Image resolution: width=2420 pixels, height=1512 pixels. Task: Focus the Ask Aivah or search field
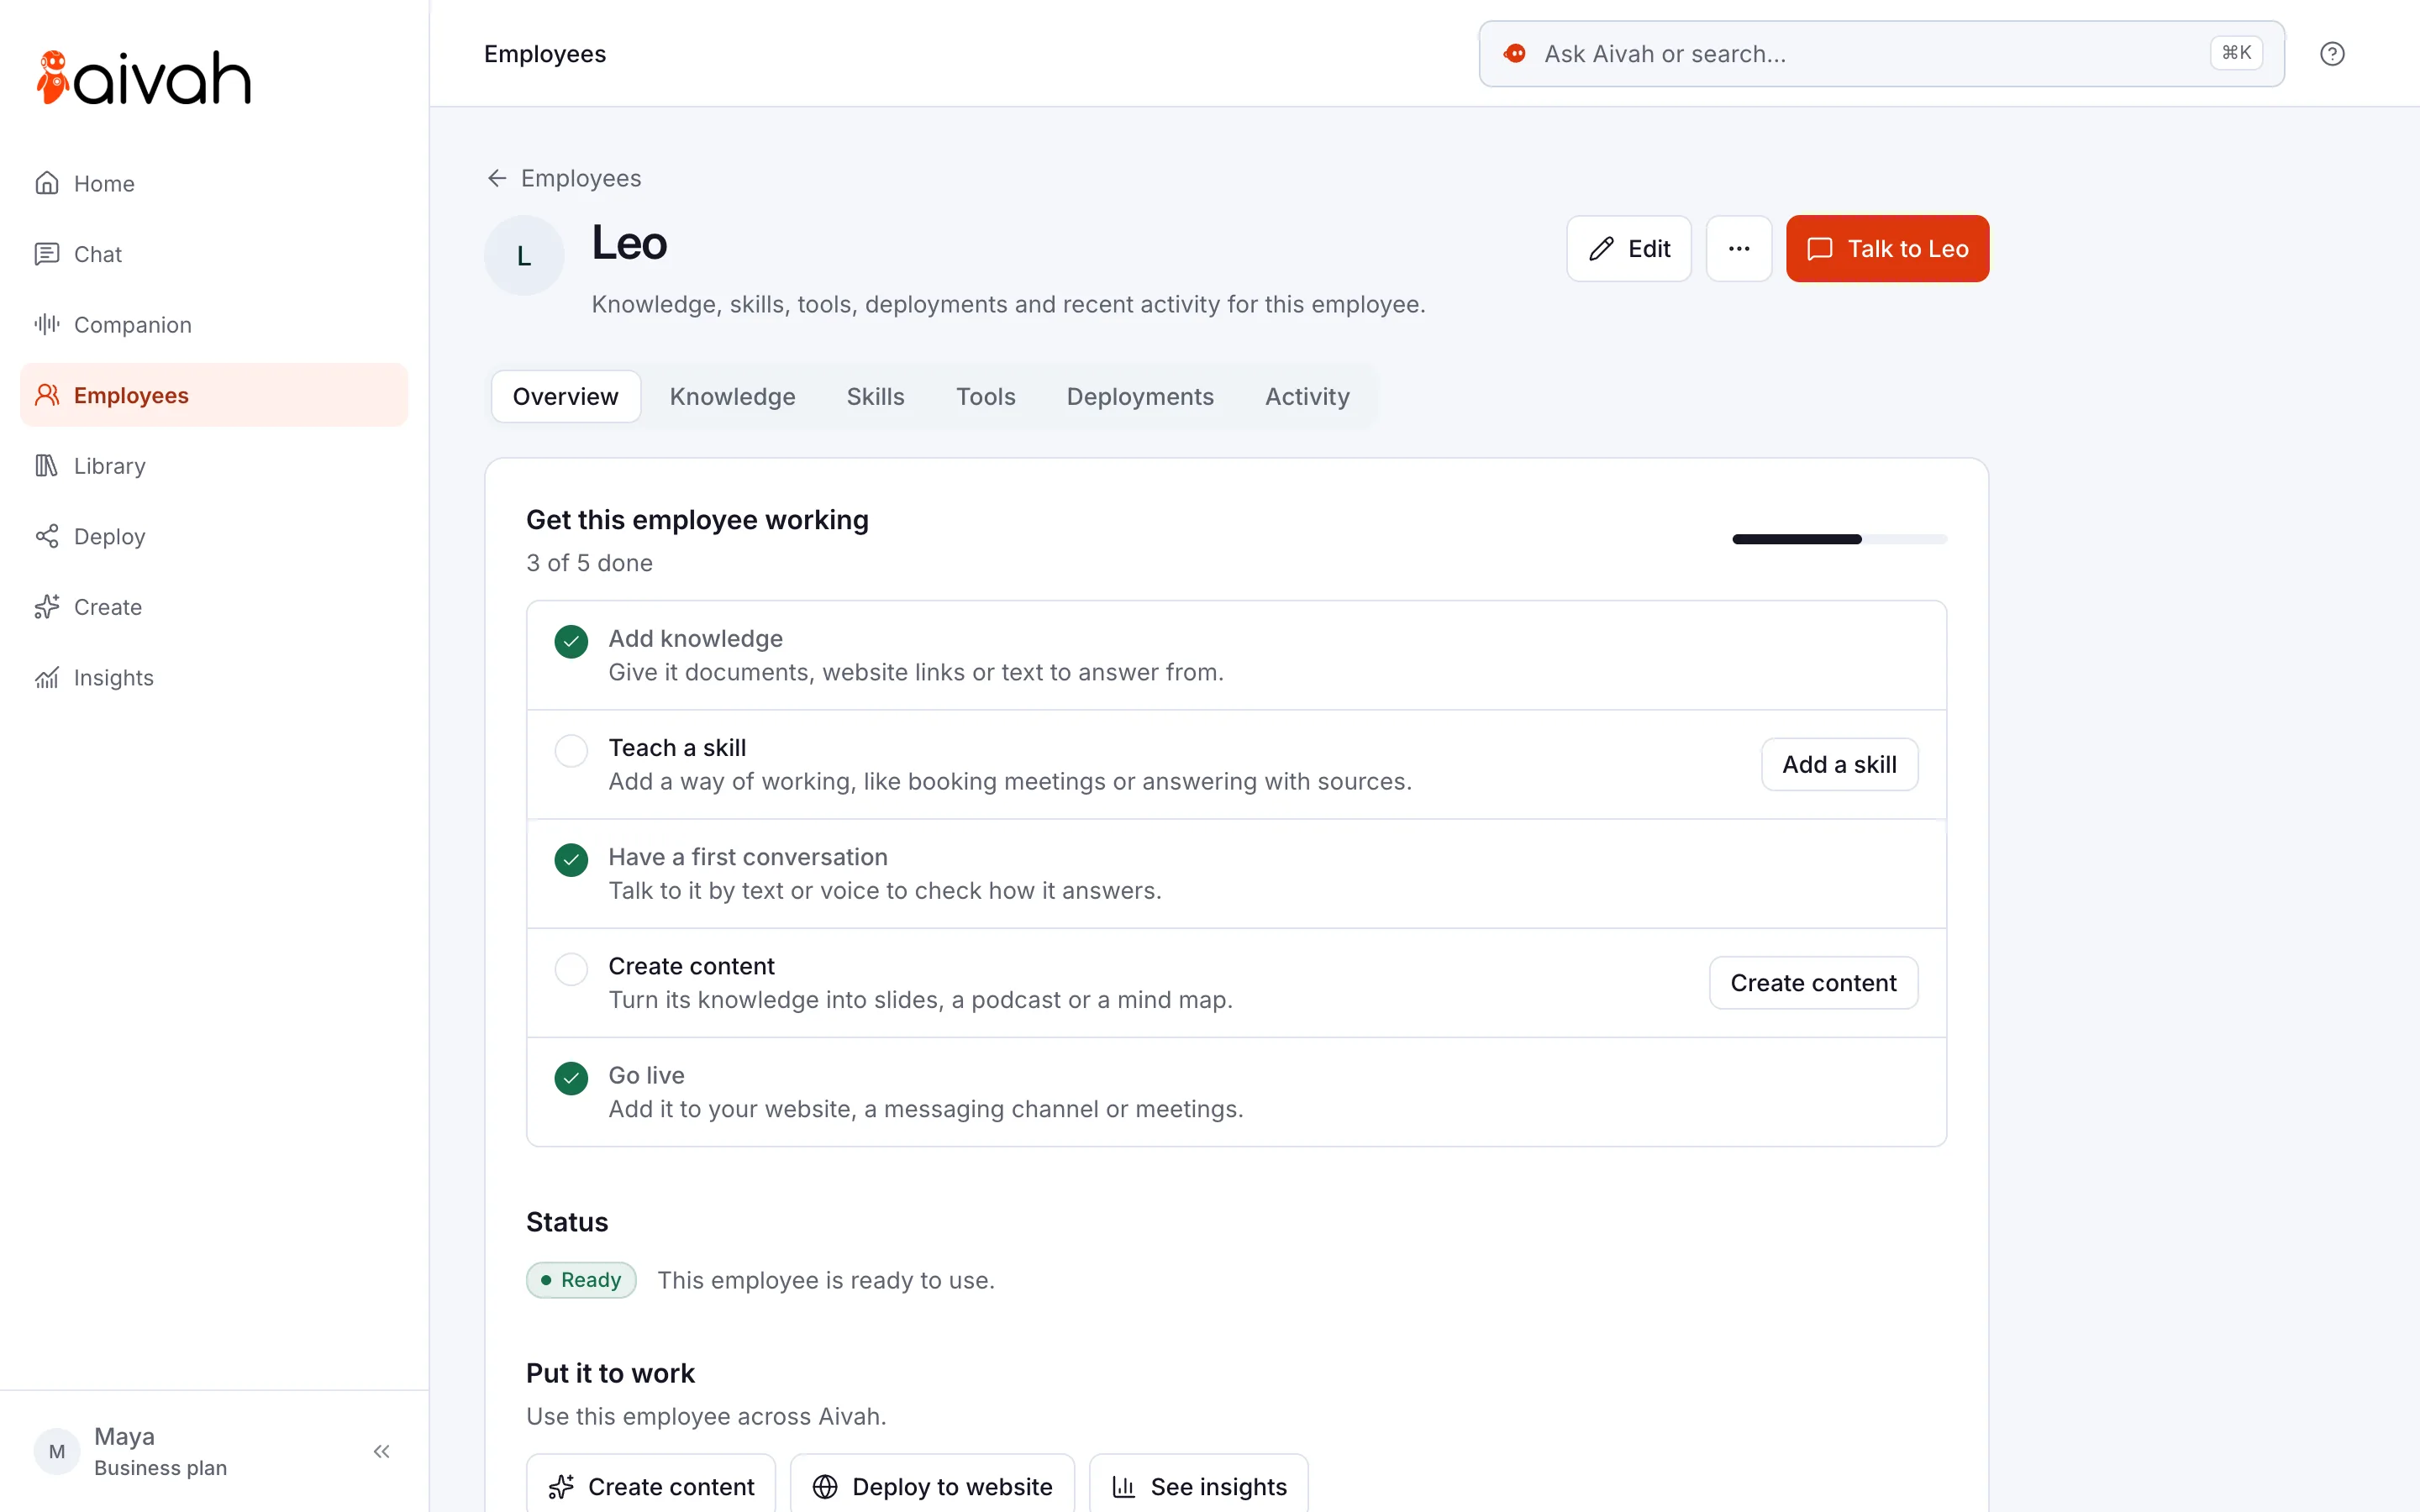tap(1881, 54)
